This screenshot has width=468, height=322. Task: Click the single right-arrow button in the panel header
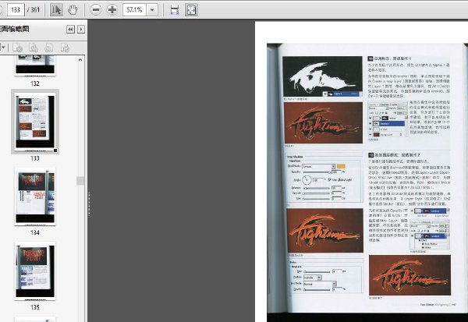pos(81,30)
